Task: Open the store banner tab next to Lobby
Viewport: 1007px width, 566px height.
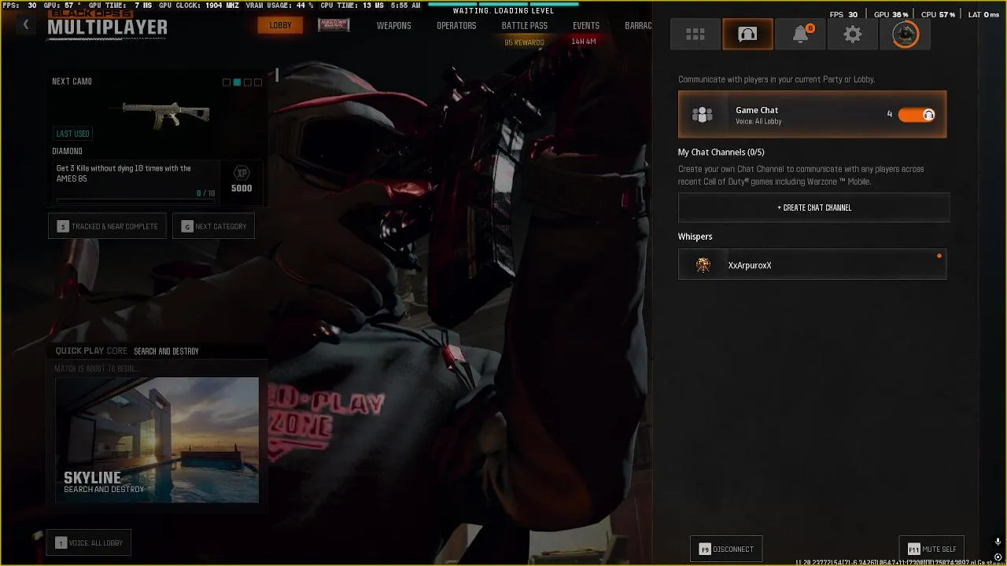Action: point(334,25)
